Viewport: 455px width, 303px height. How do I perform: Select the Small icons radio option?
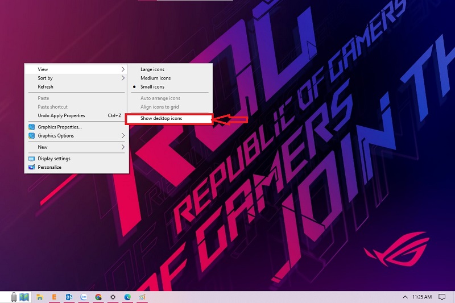152,87
